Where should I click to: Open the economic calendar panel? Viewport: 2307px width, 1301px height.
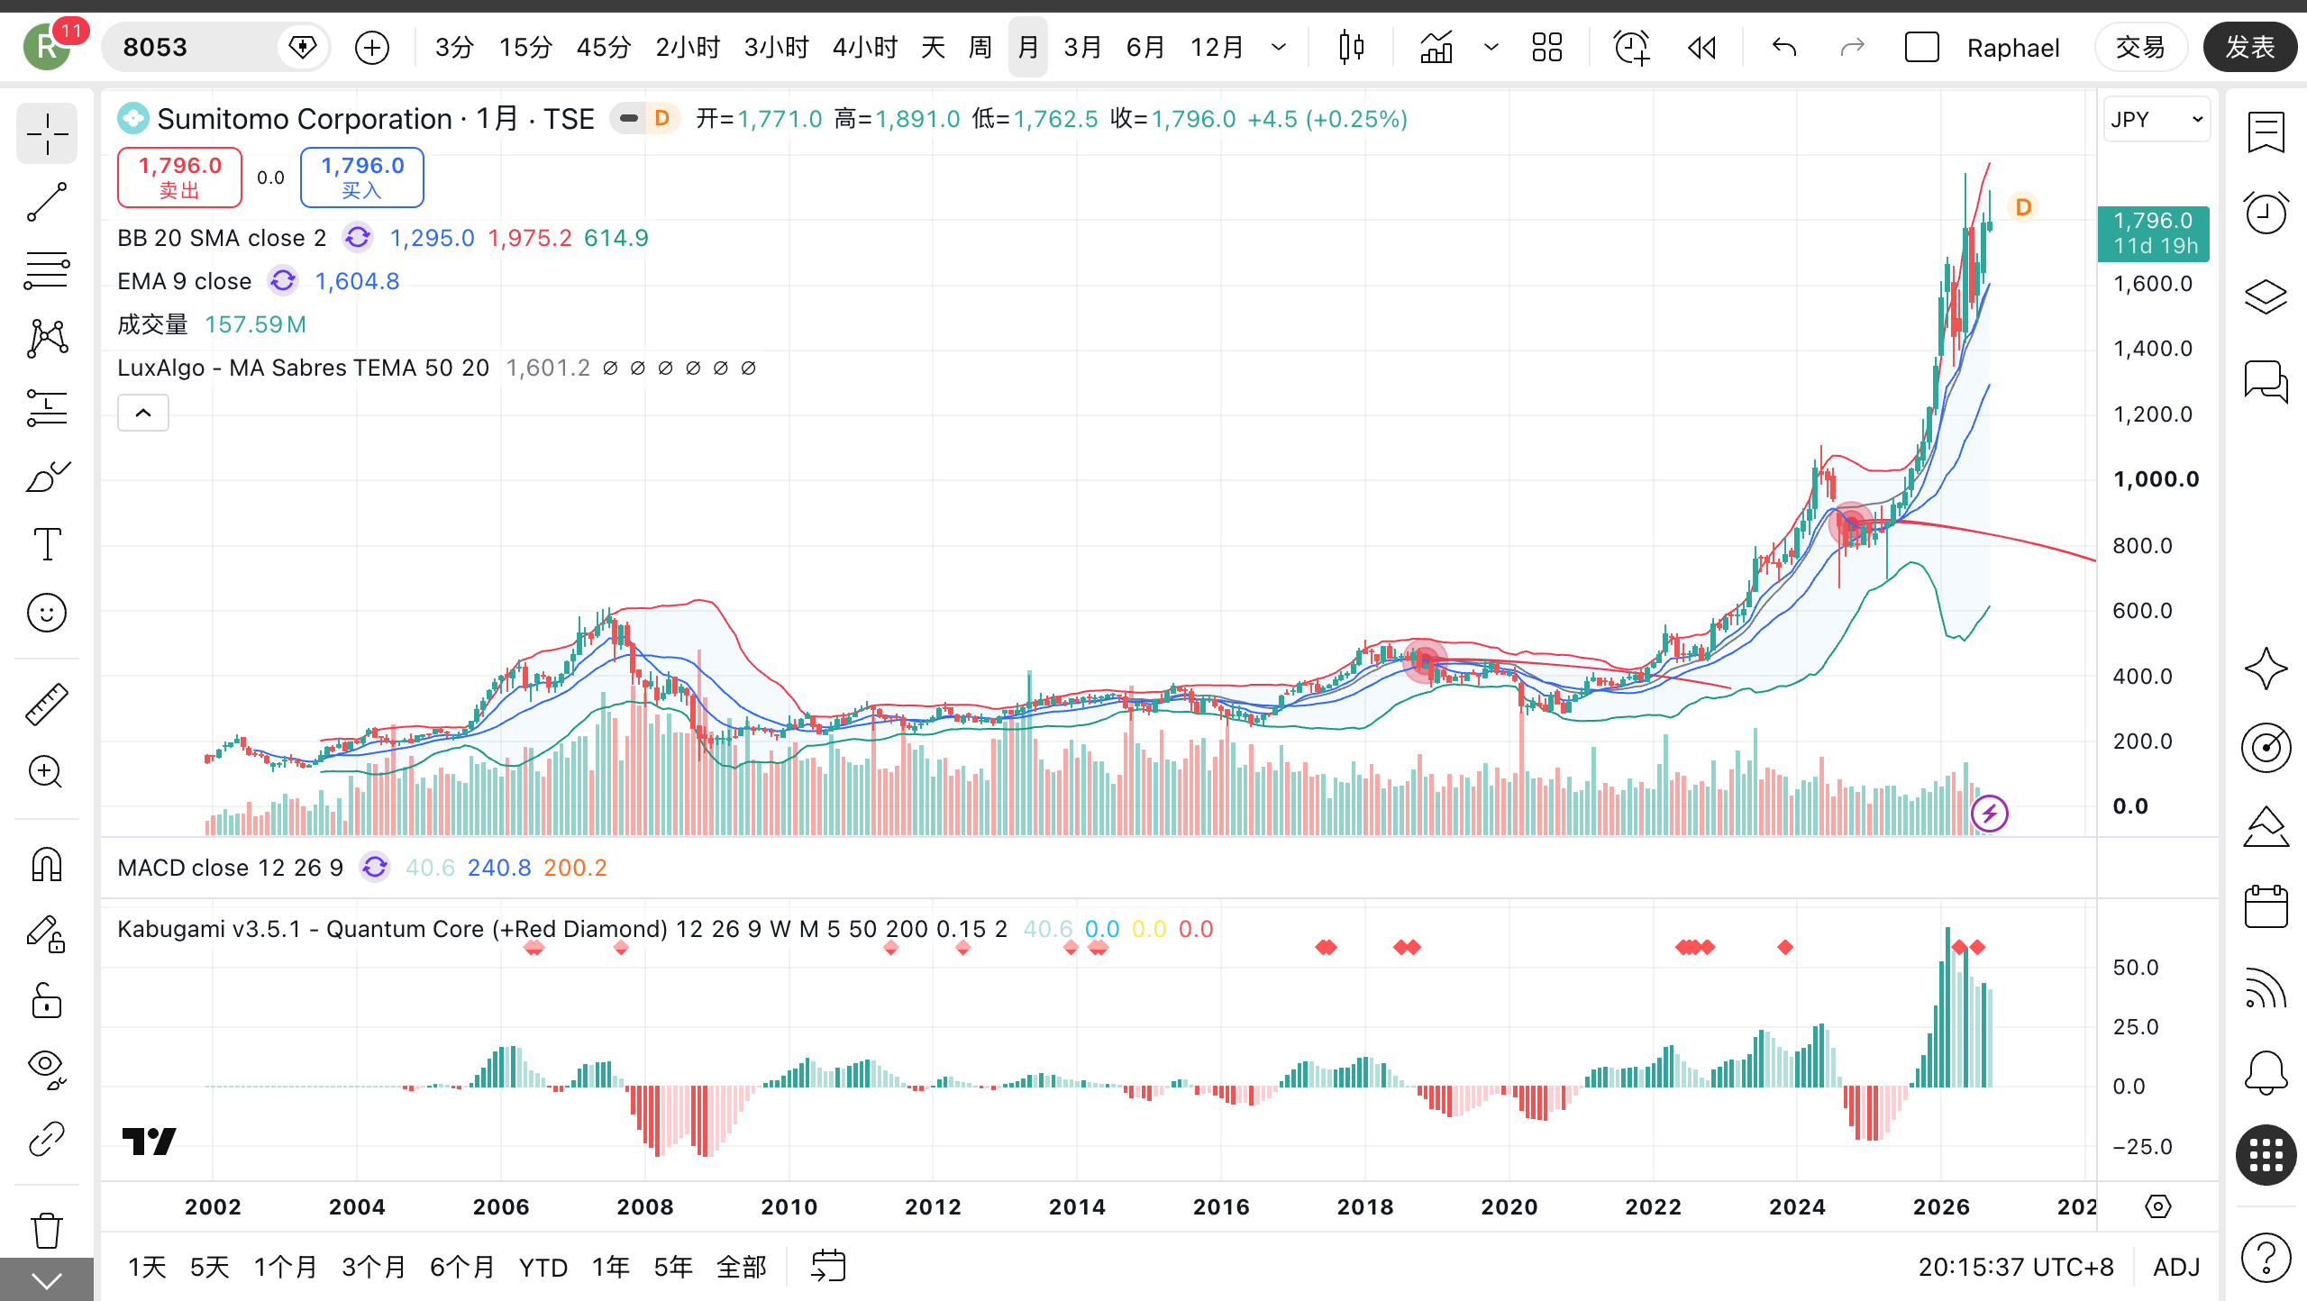[x=2266, y=905]
